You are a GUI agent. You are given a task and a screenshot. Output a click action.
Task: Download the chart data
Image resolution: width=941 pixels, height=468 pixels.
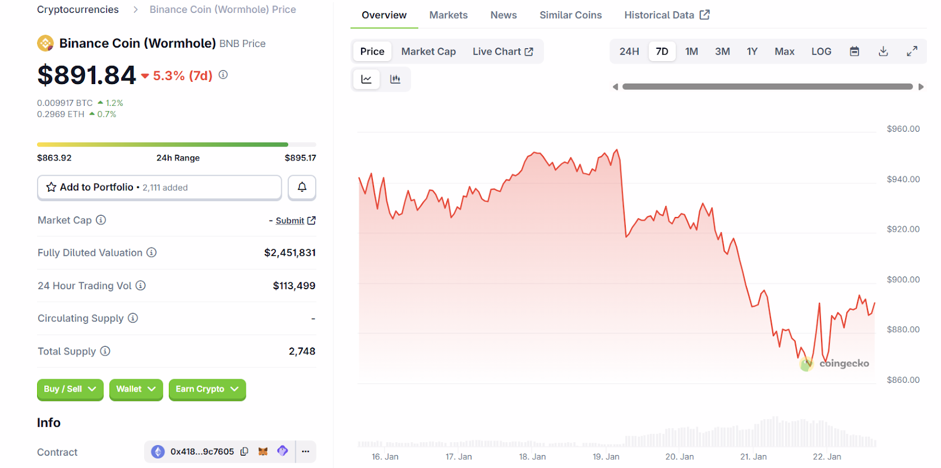pyautogui.click(x=883, y=52)
